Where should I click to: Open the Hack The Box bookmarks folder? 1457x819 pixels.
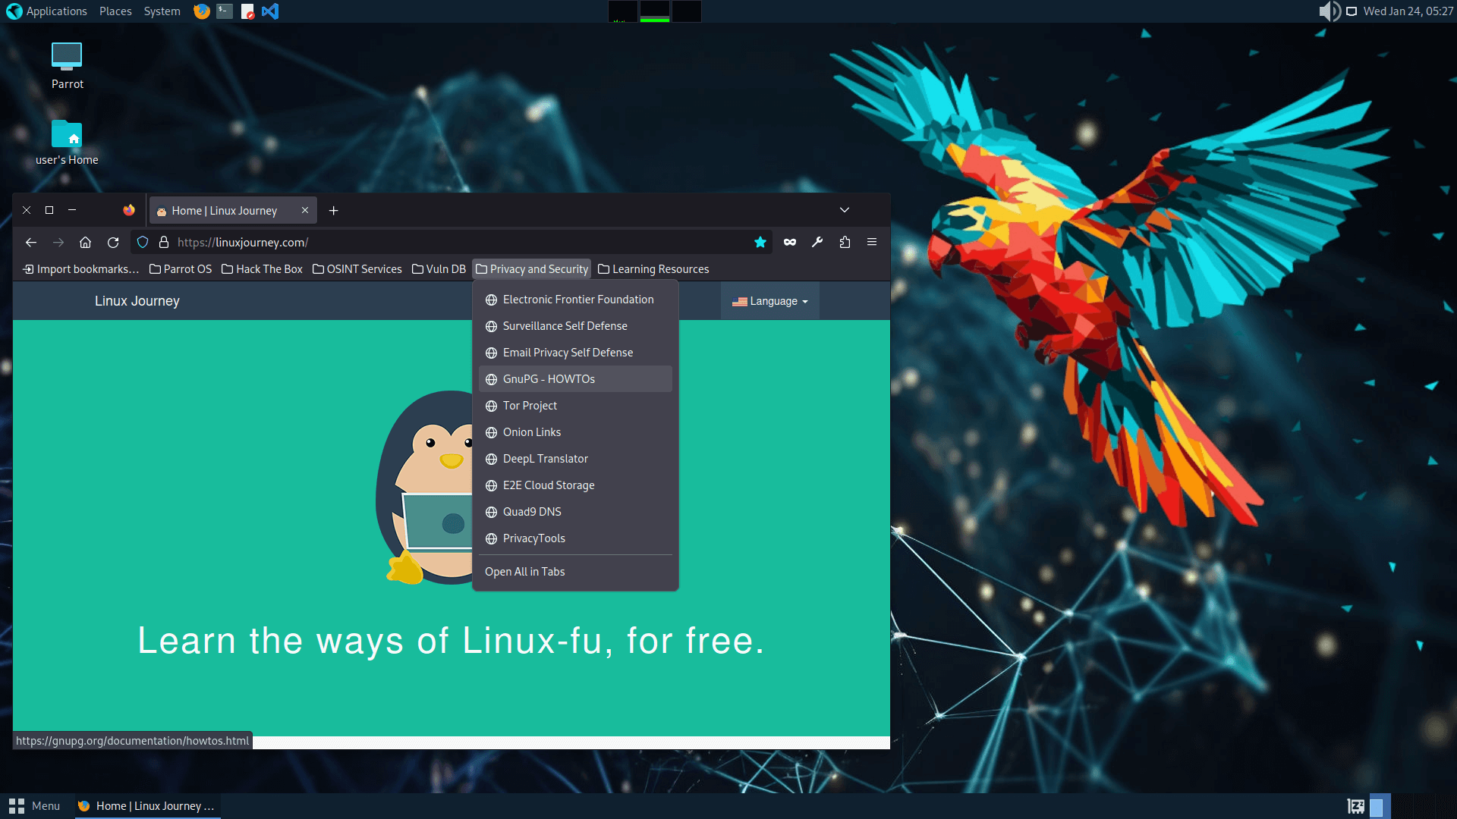tap(262, 269)
